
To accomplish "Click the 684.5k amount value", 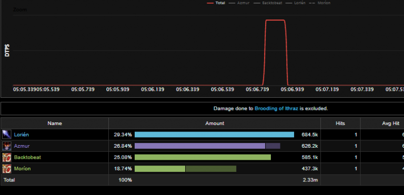I will pos(310,135).
